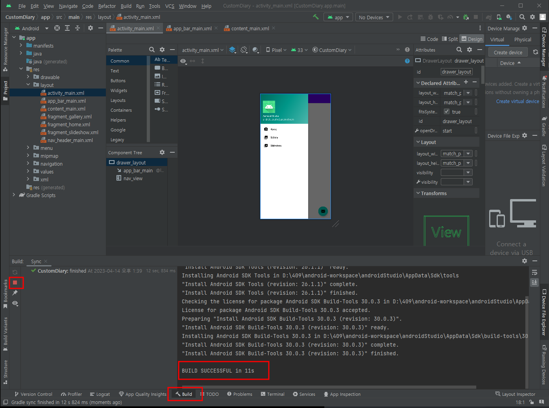
Task: Collapse the Declared Attributes section
Action: point(418,83)
